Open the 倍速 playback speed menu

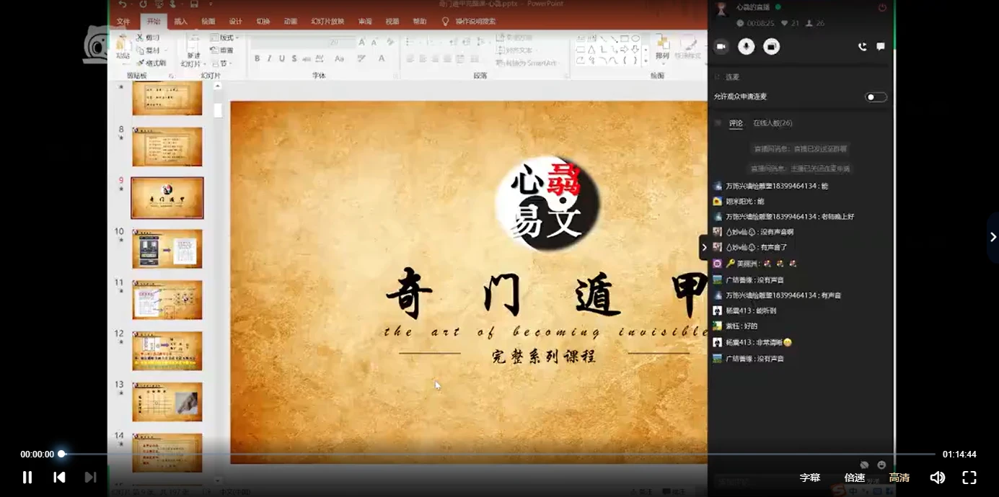click(x=855, y=478)
